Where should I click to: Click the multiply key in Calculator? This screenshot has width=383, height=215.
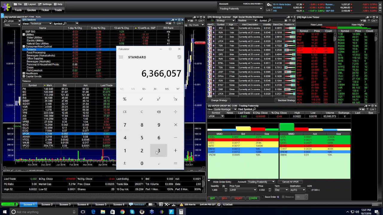pos(175,125)
